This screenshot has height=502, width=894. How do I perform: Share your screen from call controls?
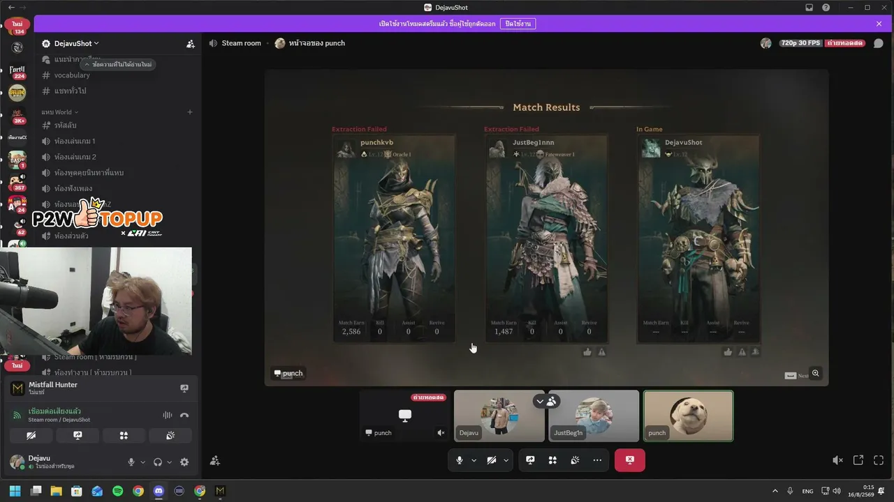click(x=530, y=460)
